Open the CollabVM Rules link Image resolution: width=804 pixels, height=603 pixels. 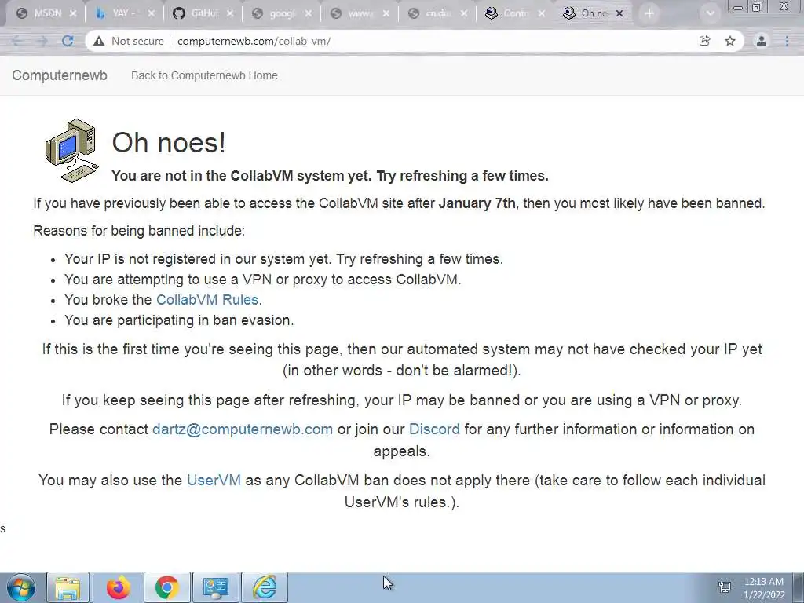[x=207, y=299]
